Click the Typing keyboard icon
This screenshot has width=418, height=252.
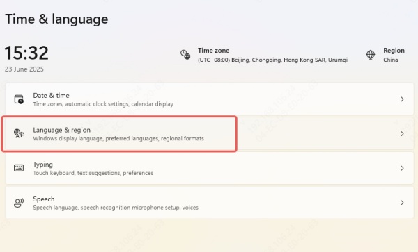pyautogui.click(x=19, y=168)
